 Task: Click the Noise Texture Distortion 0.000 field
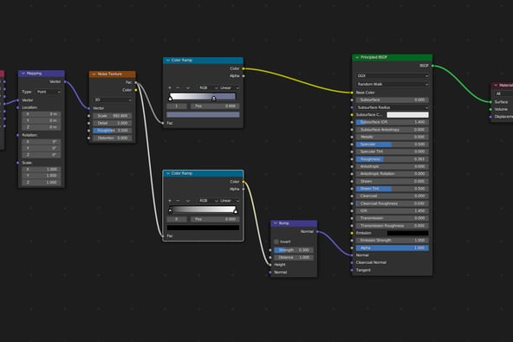(x=113, y=138)
